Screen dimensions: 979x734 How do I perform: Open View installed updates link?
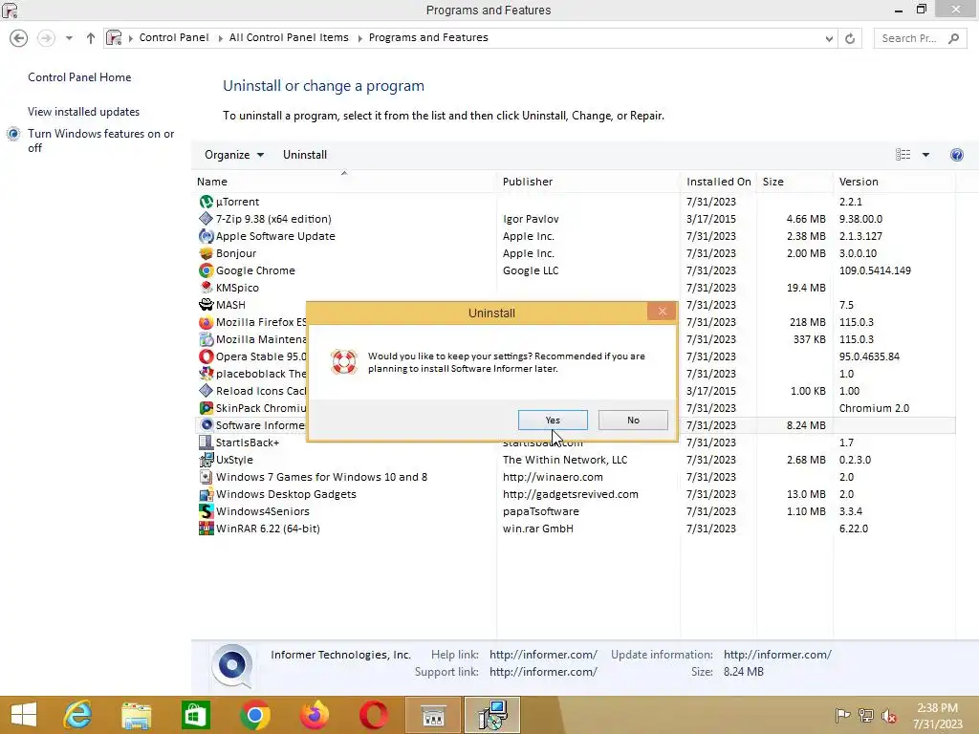[84, 112]
